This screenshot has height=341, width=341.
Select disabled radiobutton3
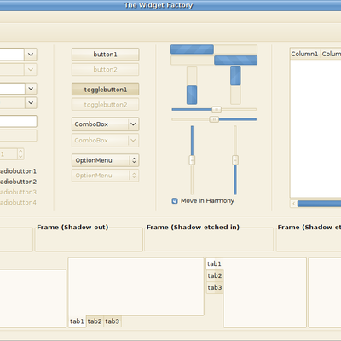point(18,192)
